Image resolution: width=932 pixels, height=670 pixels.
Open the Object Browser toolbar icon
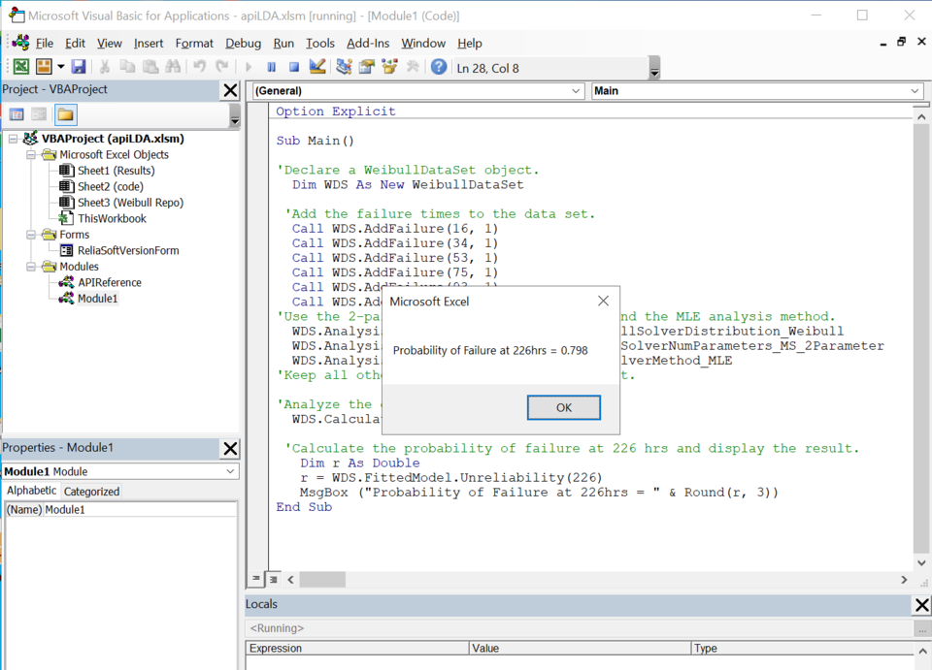(x=390, y=67)
